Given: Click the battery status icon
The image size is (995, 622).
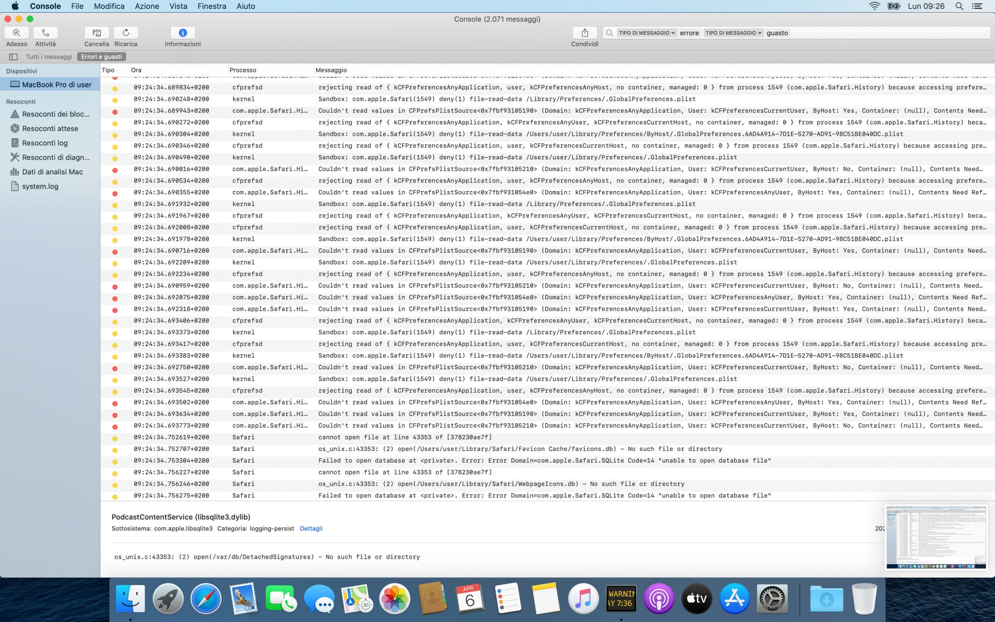Looking at the screenshot, I should [x=894, y=6].
